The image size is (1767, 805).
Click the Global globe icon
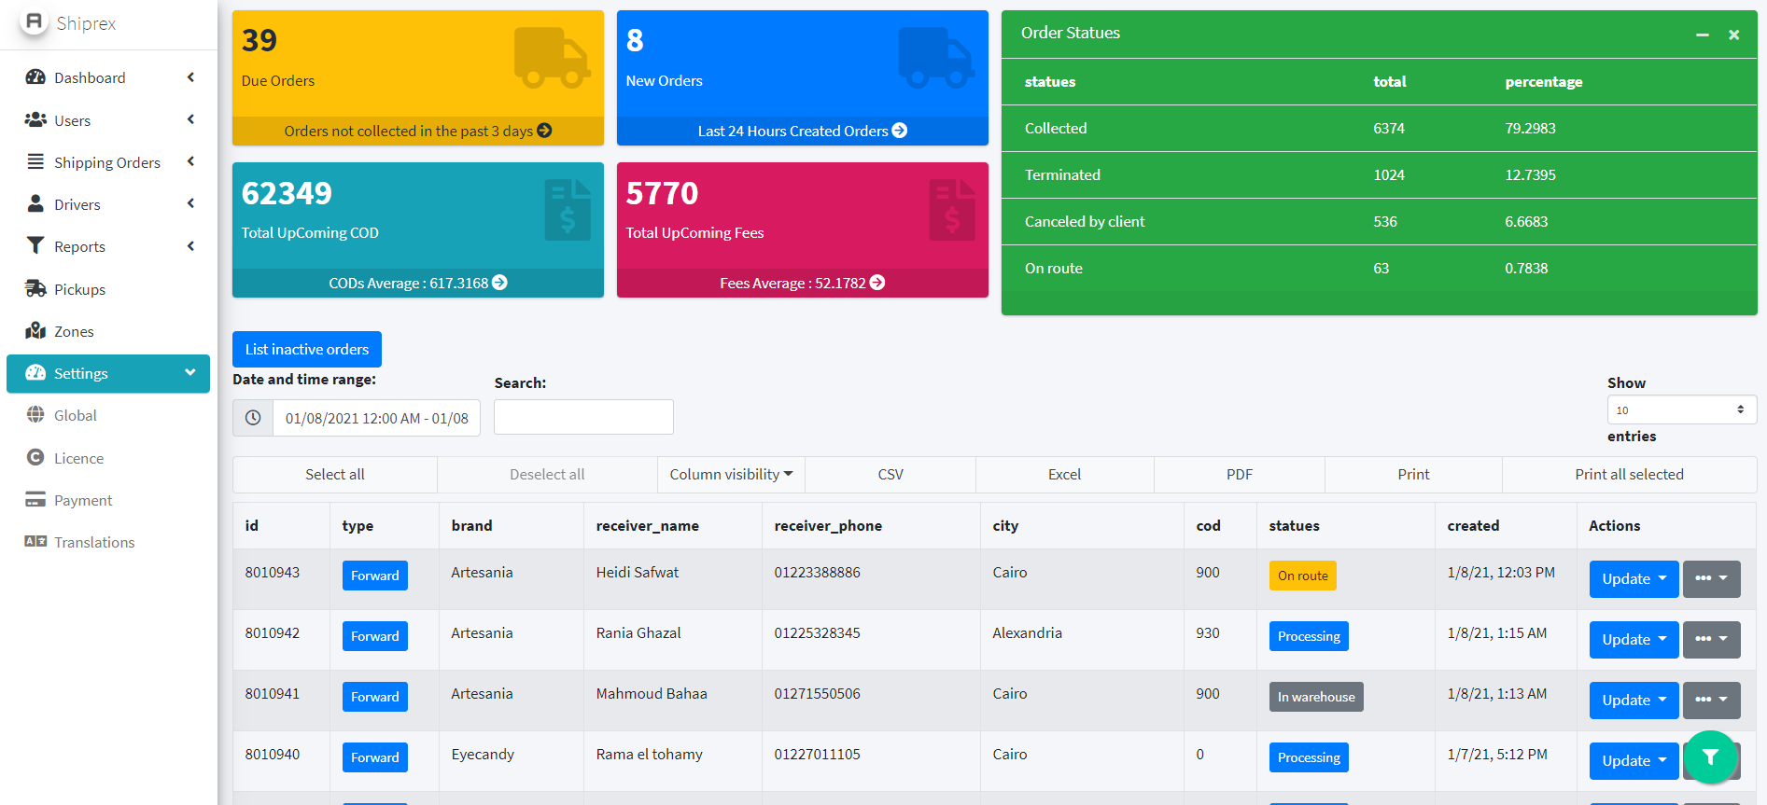[35, 414]
